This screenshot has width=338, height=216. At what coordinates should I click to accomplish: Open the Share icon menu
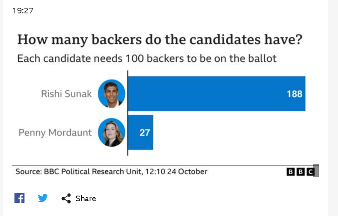point(66,198)
